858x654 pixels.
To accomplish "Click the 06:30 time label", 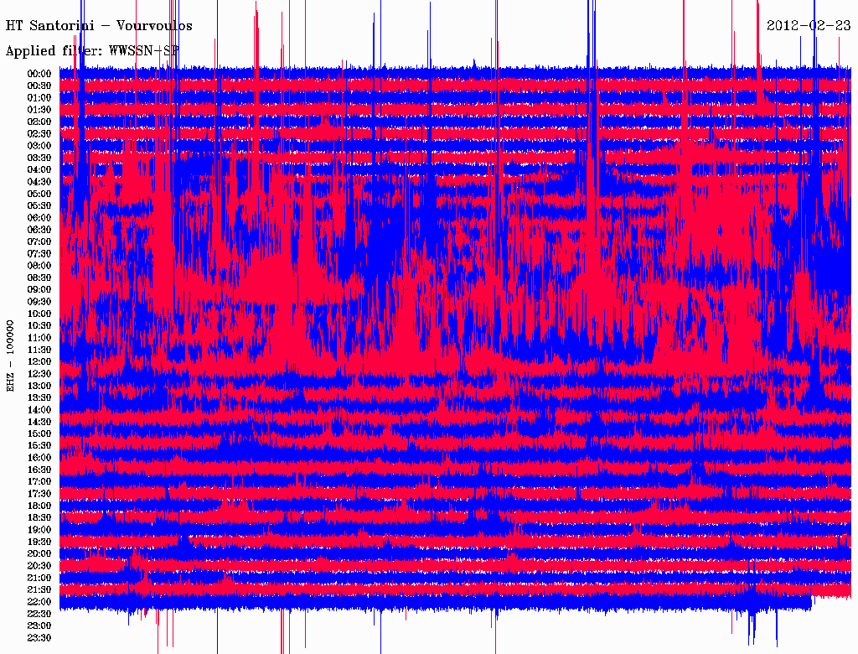I will 39,230.
